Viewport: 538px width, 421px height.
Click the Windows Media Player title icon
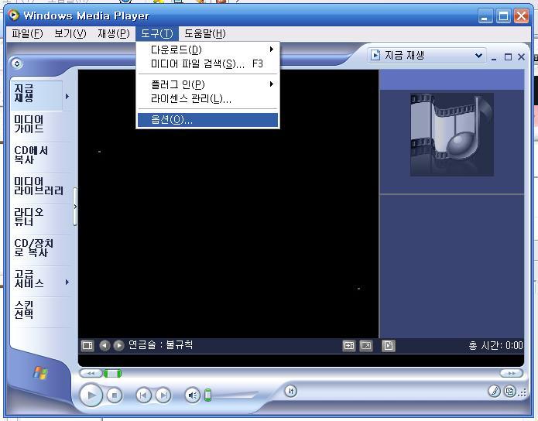pyautogui.click(x=14, y=15)
